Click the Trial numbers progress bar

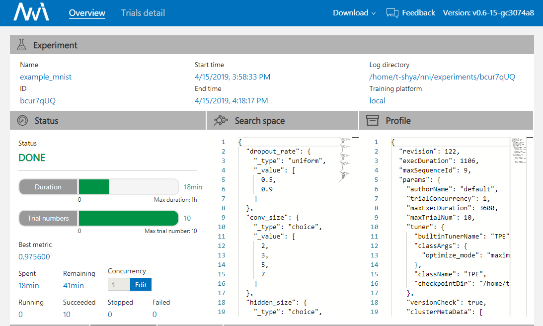pyautogui.click(x=128, y=218)
